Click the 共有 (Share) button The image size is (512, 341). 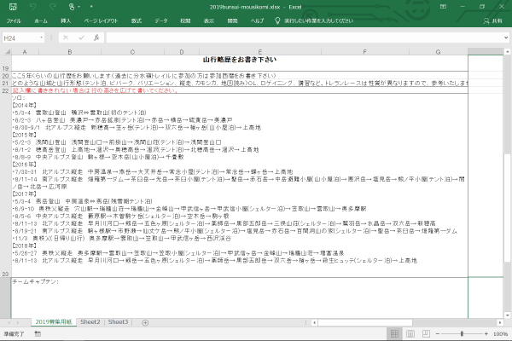492,19
